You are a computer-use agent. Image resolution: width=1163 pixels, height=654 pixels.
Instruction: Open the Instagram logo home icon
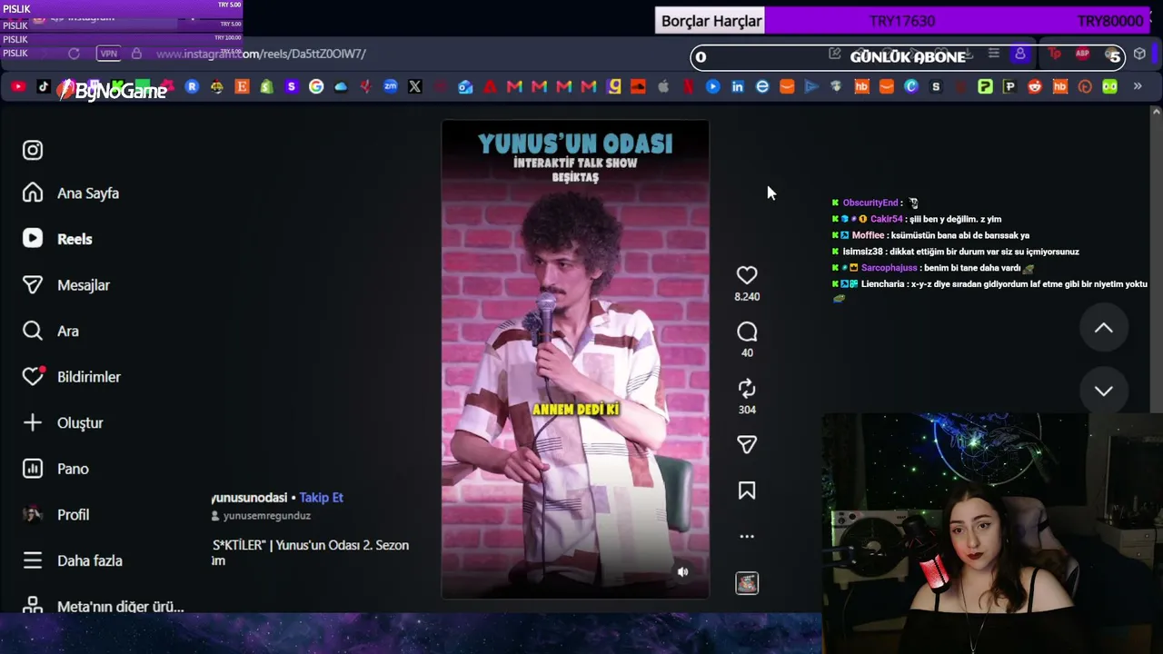tap(33, 150)
